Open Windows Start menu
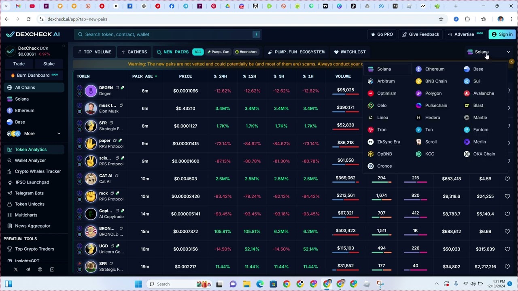 [x=138, y=284]
